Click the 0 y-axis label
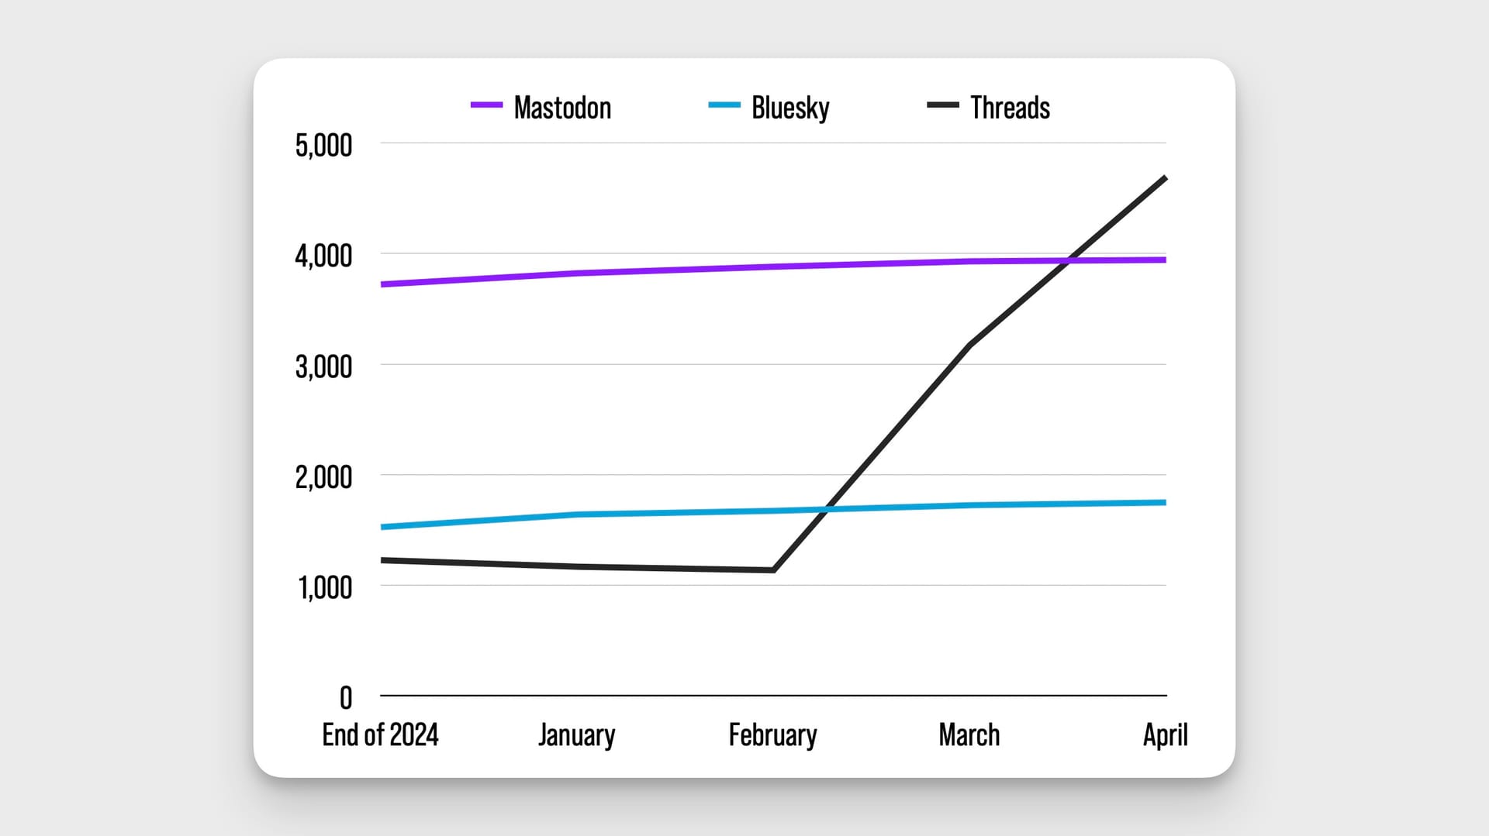Viewport: 1489px width, 836px height. (346, 698)
